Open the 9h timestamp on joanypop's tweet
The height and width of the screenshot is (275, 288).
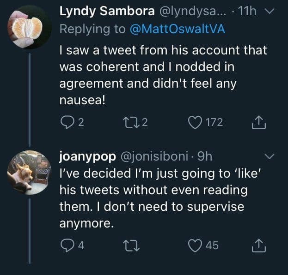[x=203, y=157]
